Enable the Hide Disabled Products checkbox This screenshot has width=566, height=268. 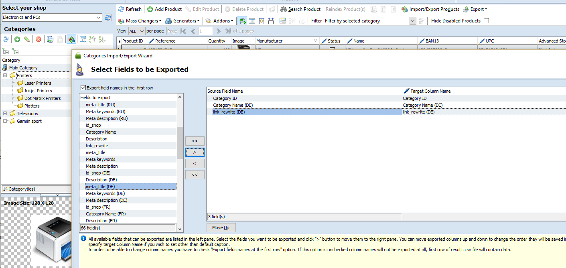pos(486,21)
